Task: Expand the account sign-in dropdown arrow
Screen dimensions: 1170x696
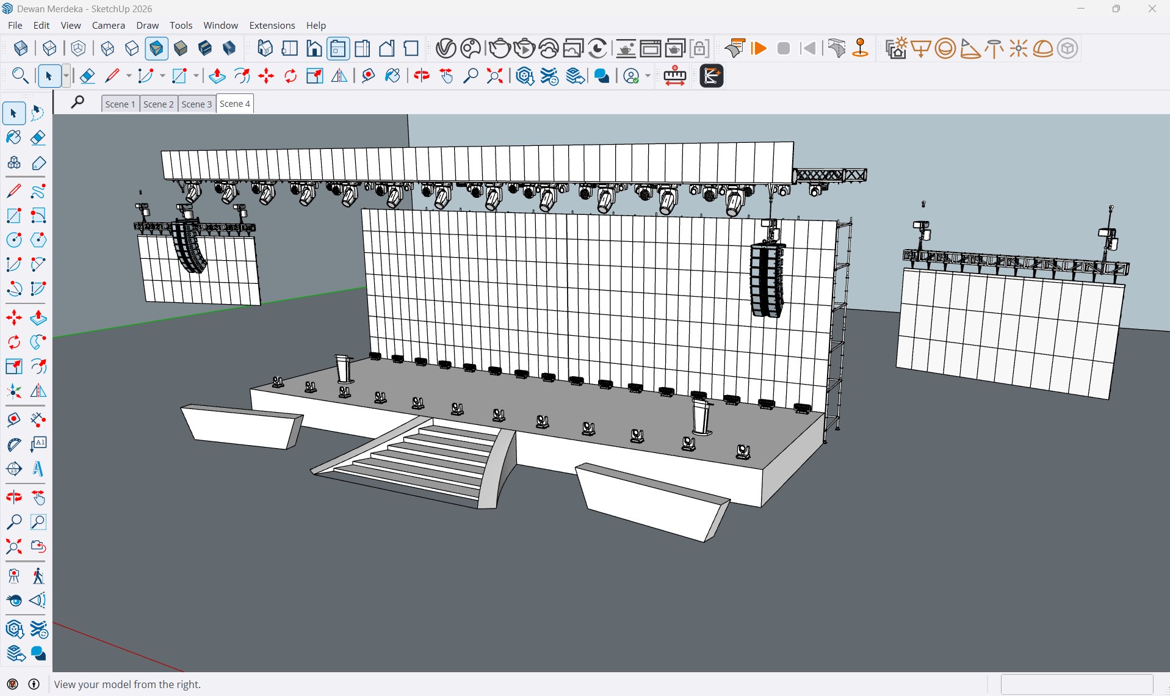Action: (x=648, y=76)
